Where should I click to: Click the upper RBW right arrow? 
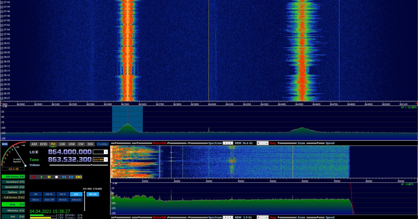click(230, 143)
